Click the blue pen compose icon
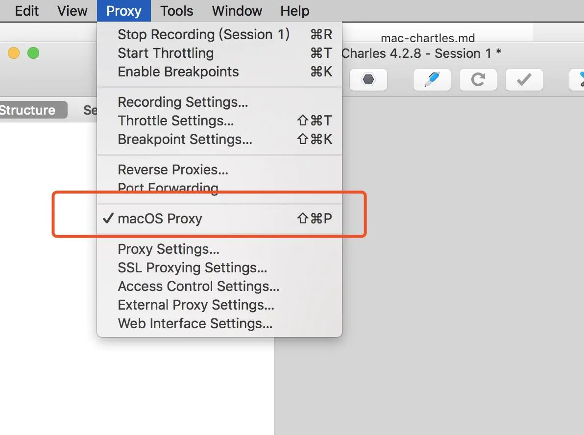 (432, 80)
